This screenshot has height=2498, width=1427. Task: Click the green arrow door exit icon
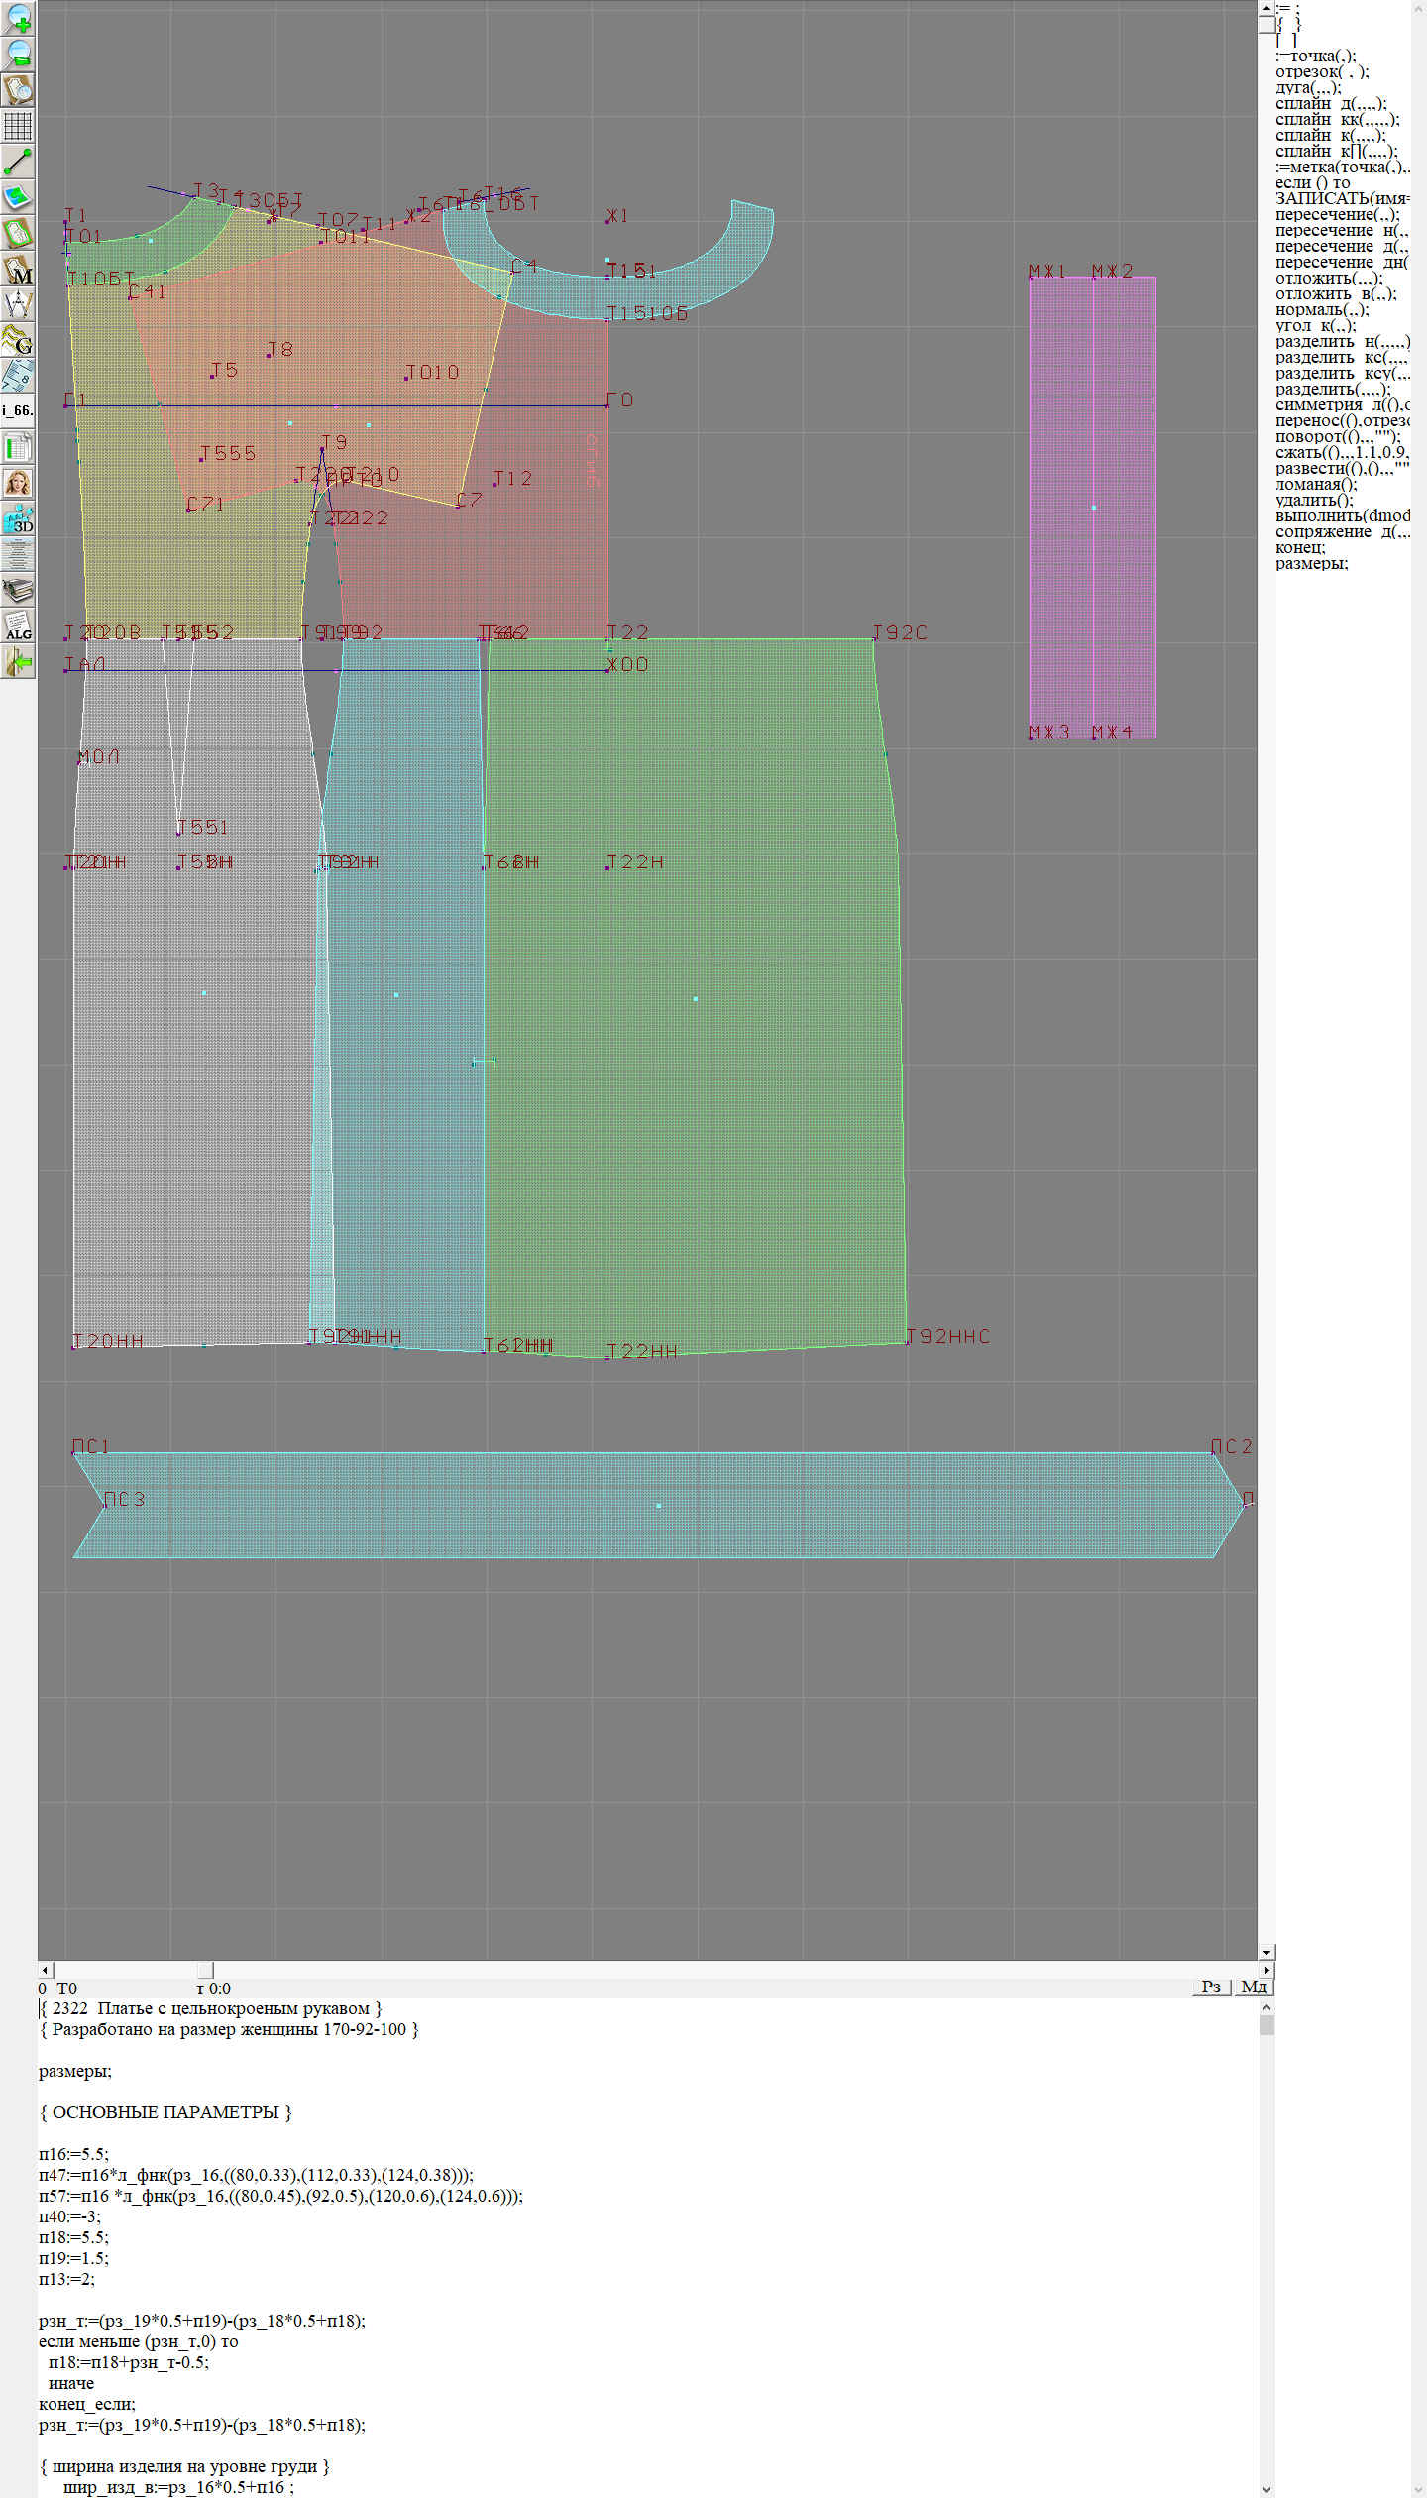18,661
